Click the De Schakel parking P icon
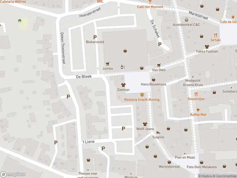Viewport: 237px width, 178px height. [160, 44]
